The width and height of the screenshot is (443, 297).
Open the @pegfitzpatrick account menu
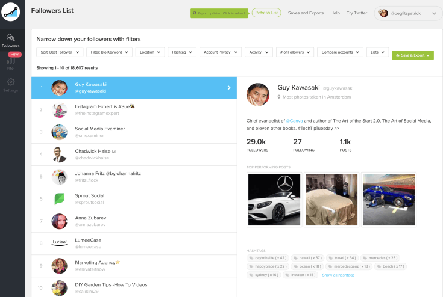coord(407,13)
